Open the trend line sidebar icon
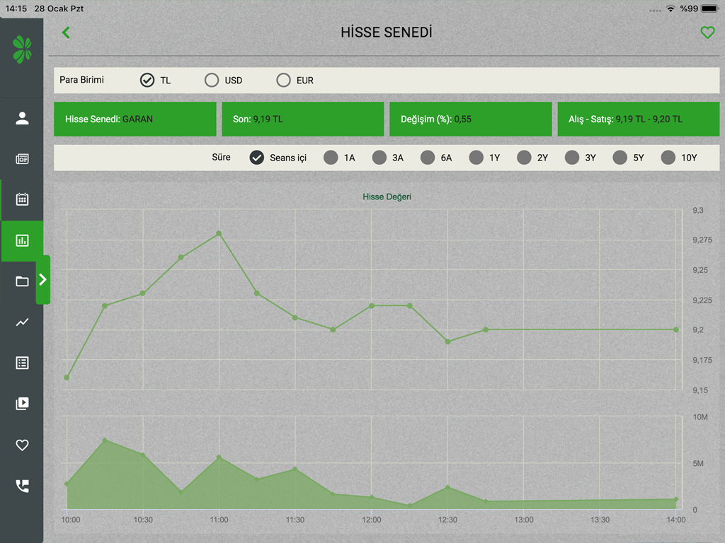This screenshot has width=725, height=543. click(x=22, y=322)
